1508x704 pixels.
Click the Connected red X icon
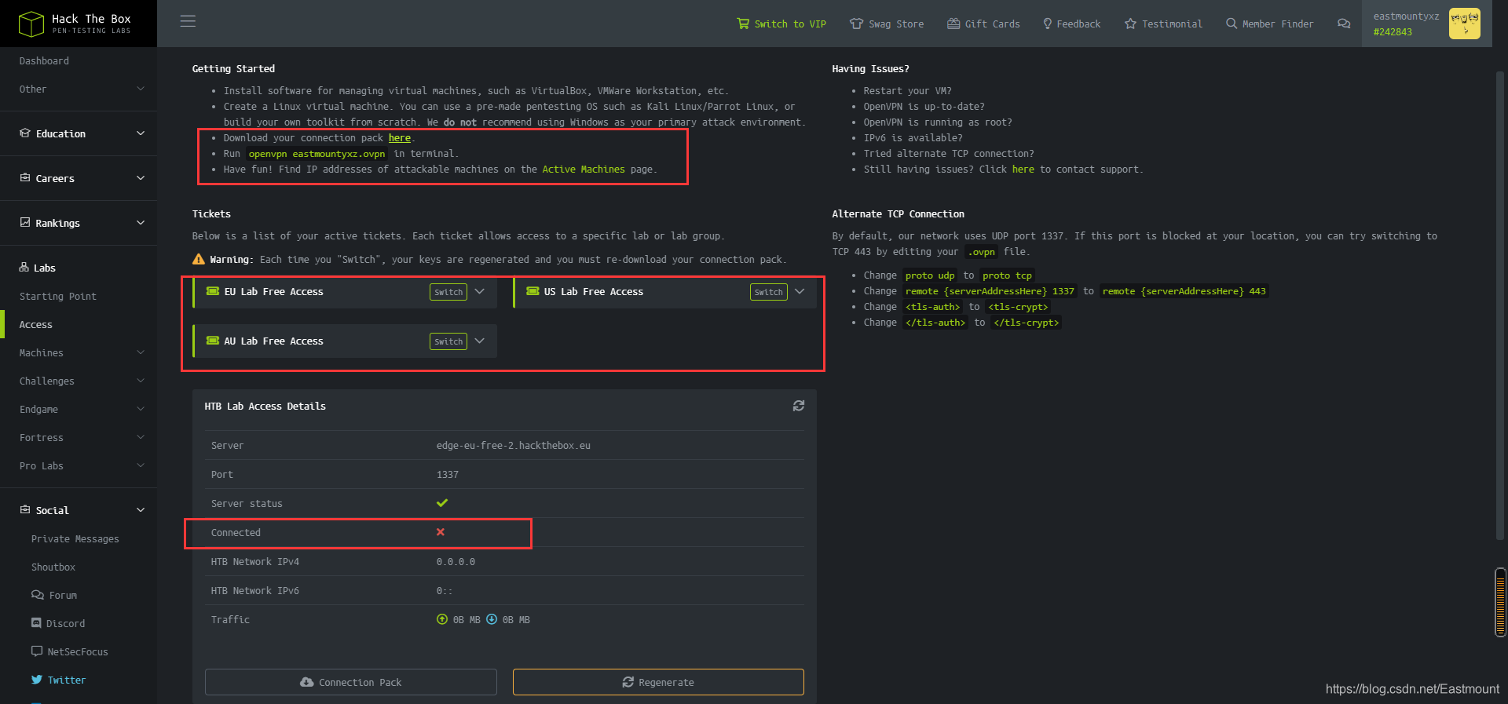click(441, 532)
